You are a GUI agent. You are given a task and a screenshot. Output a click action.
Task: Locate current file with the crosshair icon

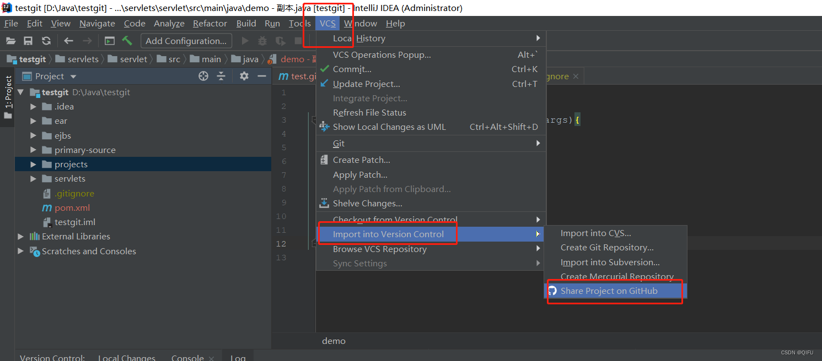[203, 76]
